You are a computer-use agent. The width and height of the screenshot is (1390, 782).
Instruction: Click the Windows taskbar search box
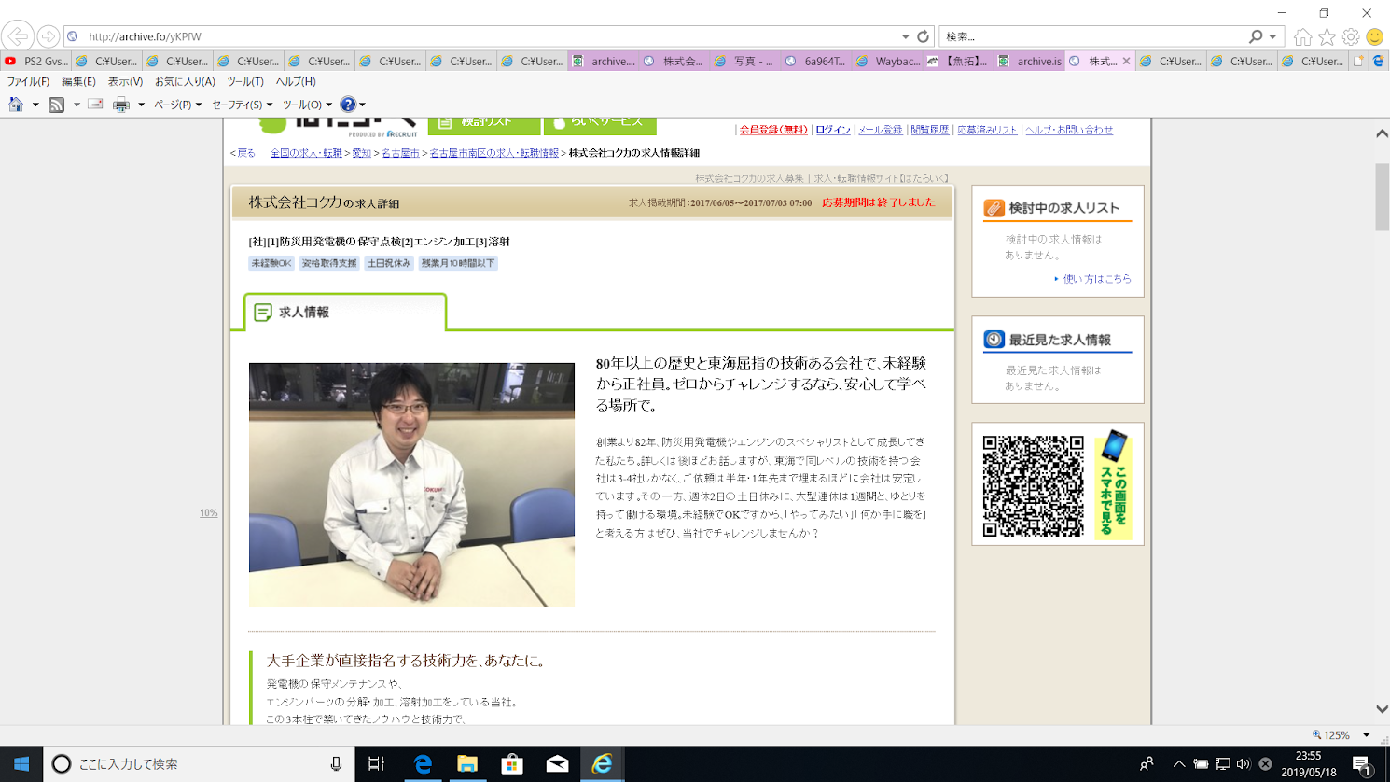199,764
